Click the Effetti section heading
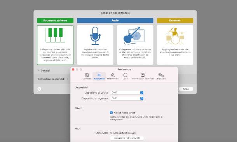237x142 pixels. tap(78, 108)
